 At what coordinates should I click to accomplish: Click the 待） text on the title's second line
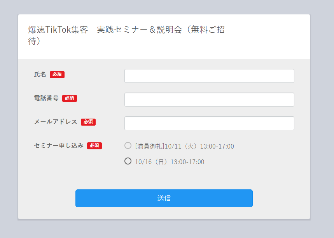click(x=34, y=41)
